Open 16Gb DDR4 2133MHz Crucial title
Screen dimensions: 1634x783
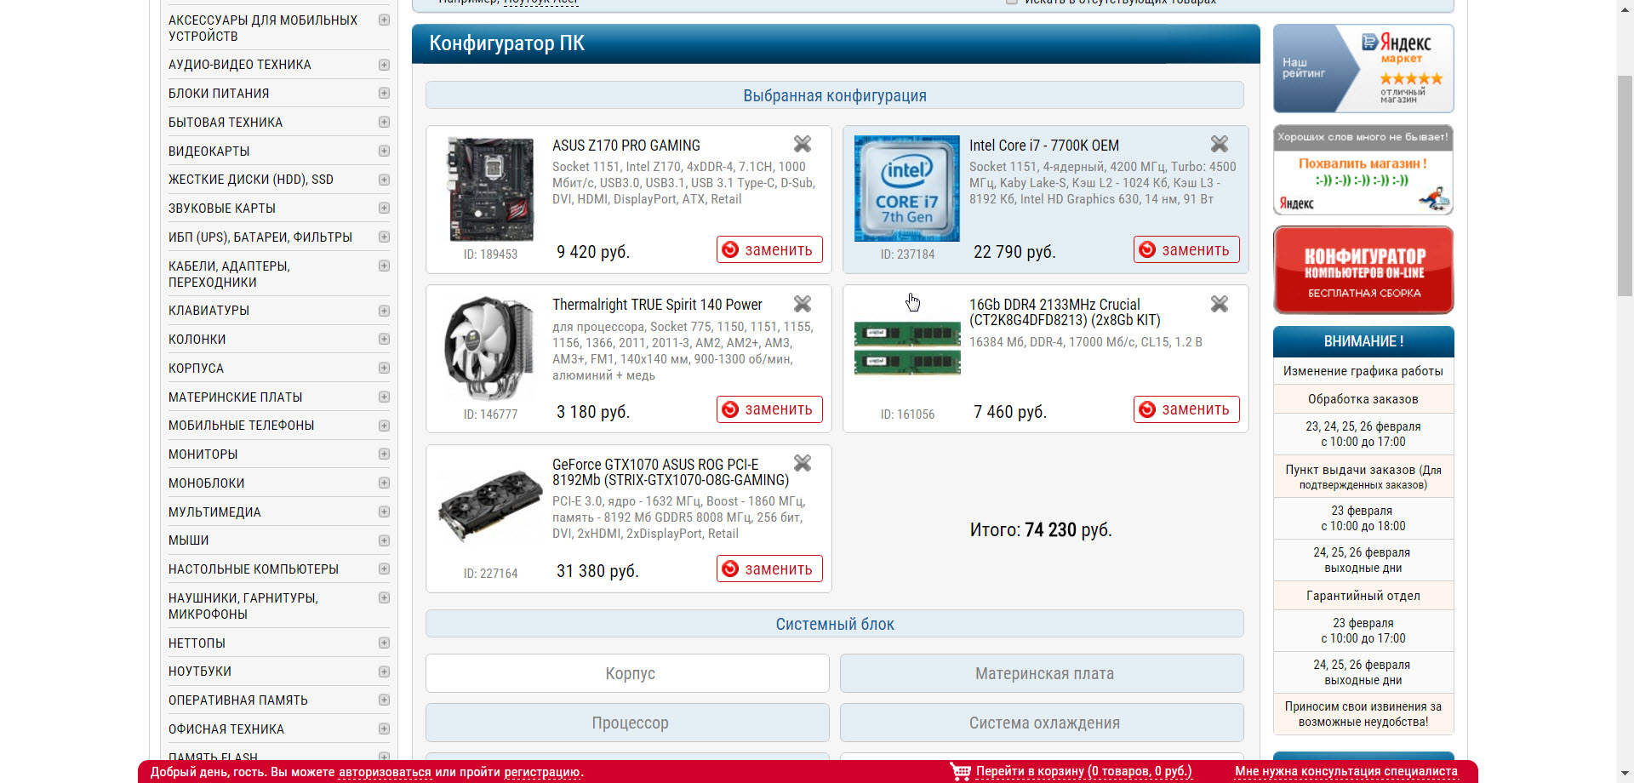click(x=1065, y=312)
